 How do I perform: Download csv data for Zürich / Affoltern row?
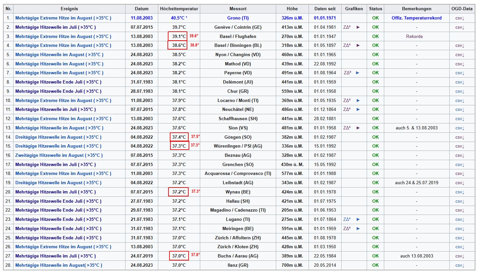tap(460, 238)
